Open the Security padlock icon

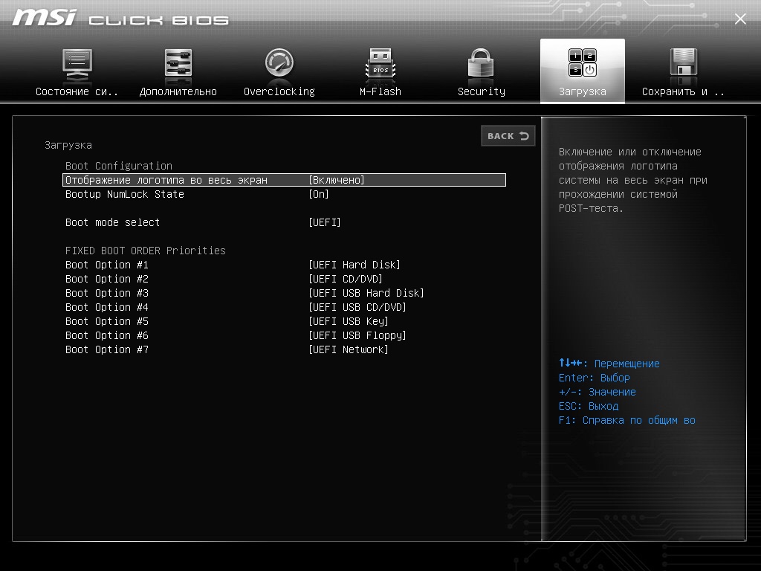(481, 62)
